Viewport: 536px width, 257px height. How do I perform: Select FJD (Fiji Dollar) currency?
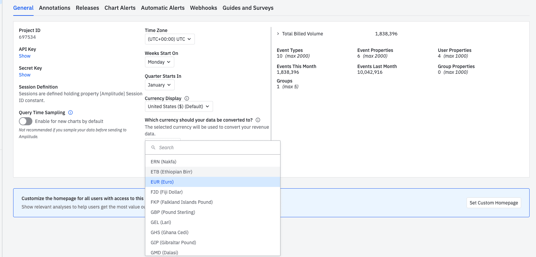tap(167, 192)
